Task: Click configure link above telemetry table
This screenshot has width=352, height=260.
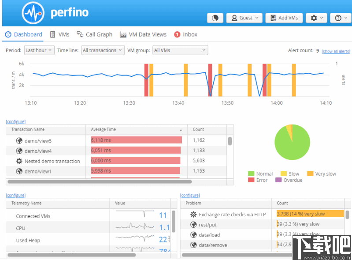Action: (16, 195)
